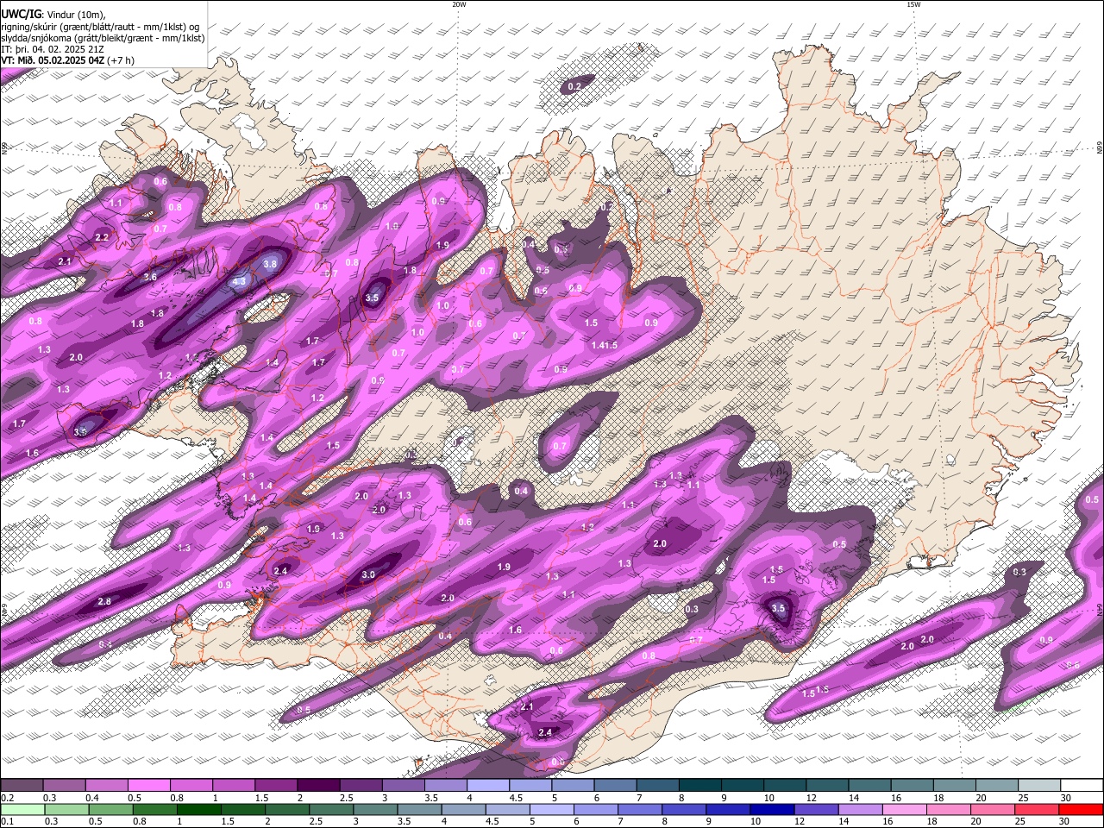1104x828 pixels.
Task: Select the light pink swatch between 16 and 18
Action: pyautogui.click(x=905, y=809)
